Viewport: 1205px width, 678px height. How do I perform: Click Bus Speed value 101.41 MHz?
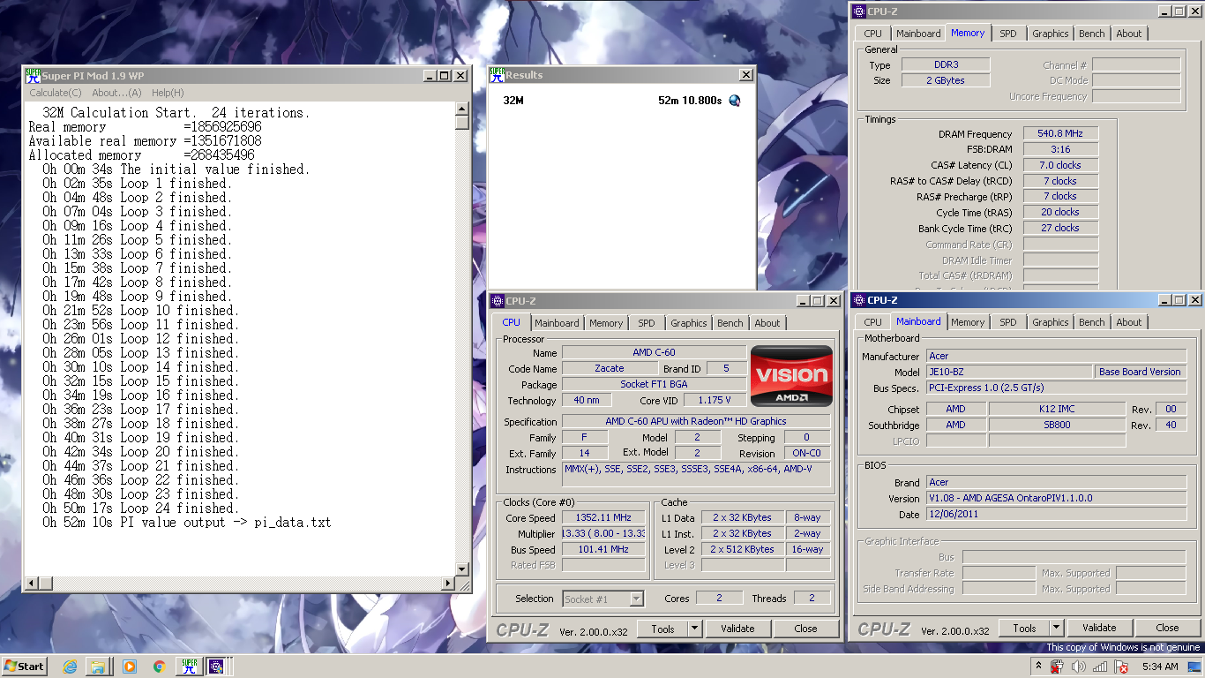(x=604, y=549)
